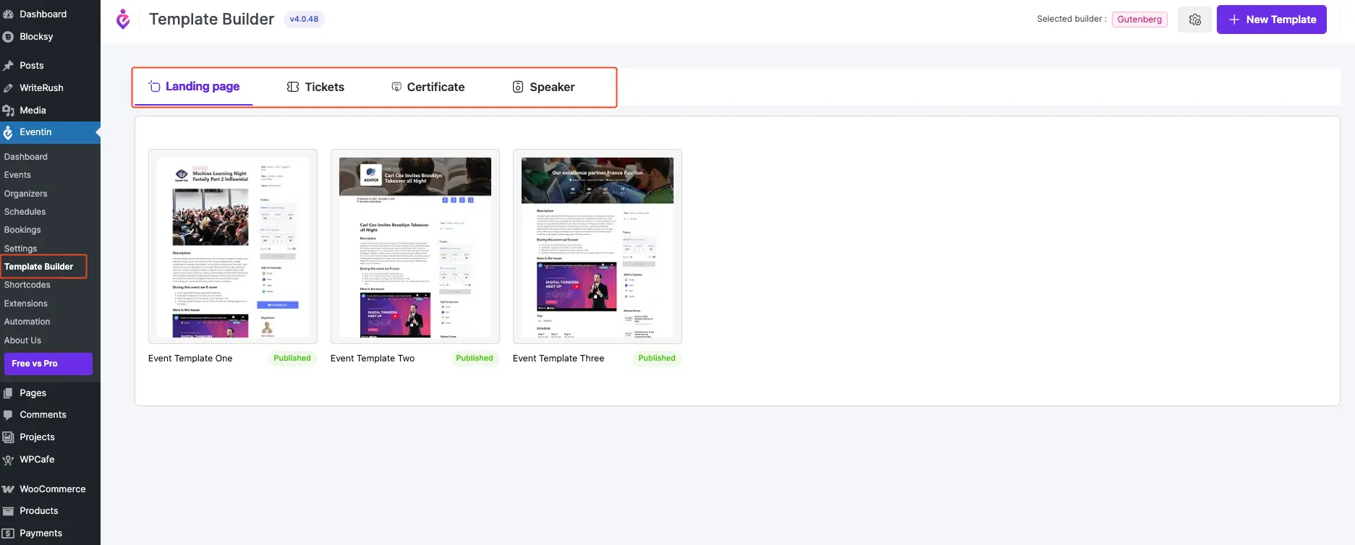Click the WriteRush pen icon
Image resolution: width=1355 pixels, height=545 pixels.
point(9,88)
